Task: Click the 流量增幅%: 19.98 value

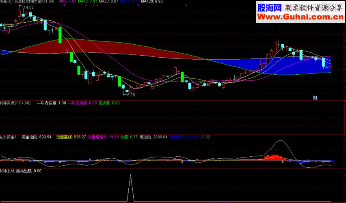Action: (x=103, y=137)
